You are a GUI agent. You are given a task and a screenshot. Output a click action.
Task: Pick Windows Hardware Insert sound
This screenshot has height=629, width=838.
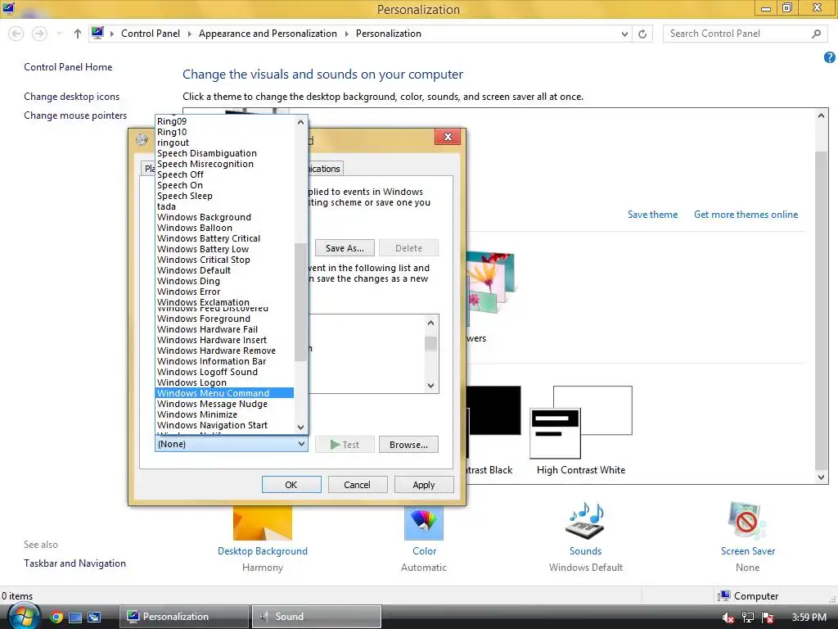[224, 340]
